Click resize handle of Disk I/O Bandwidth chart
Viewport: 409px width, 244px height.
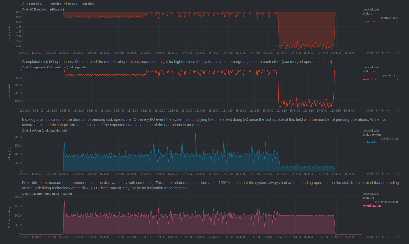click(398, 53)
